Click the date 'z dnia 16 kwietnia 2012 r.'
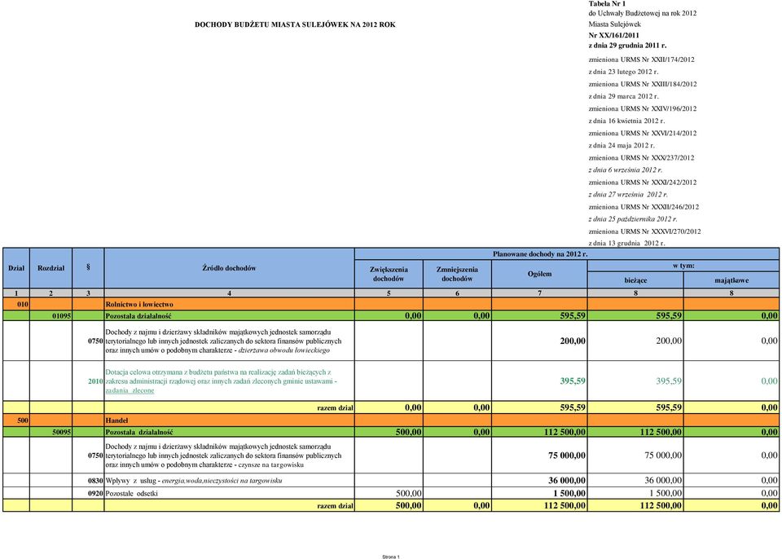Viewport: 782px width, 559px height. click(626, 121)
